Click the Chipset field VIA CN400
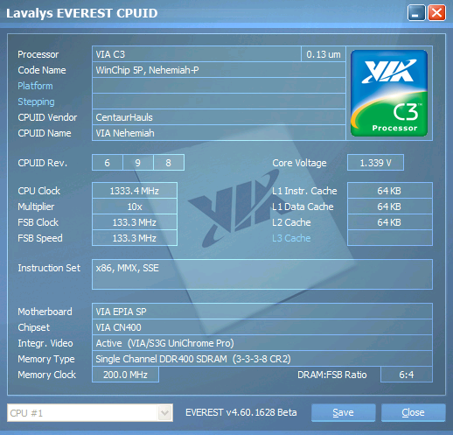The width and height of the screenshot is (453, 435). [262, 327]
